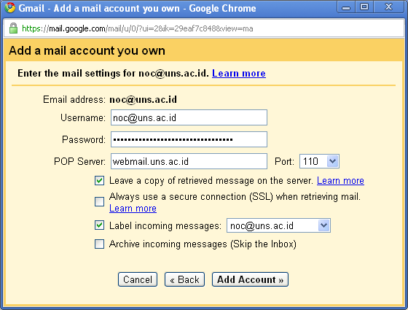Toggle Label incoming messages checkbox
The image size is (408, 310).
click(99, 225)
